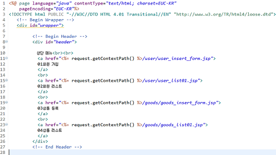Click the </a> tag on line 13
The image size is (276, 155).
click(x=43, y=69)
